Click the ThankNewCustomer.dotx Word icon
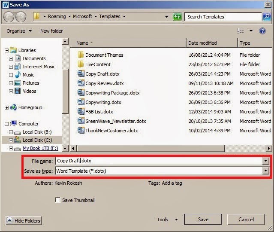Image resolution: width=274 pixels, height=232 pixels. click(x=81, y=130)
